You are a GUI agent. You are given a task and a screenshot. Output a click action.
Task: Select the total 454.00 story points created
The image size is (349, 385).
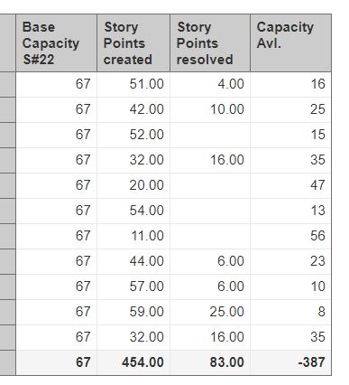pos(133,362)
